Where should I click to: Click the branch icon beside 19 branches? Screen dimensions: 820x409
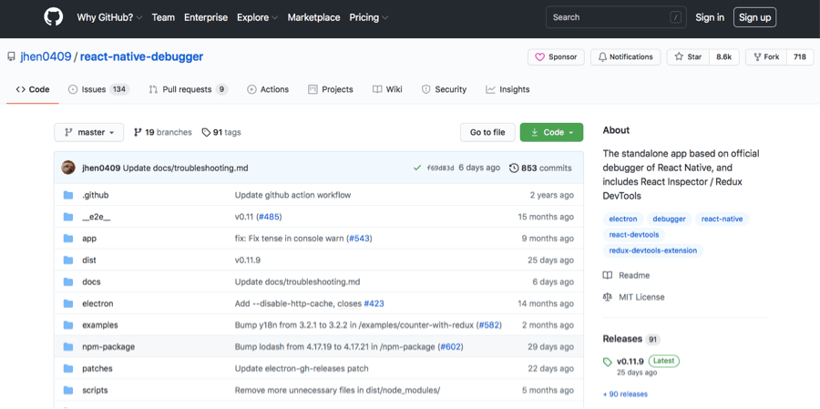138,132
